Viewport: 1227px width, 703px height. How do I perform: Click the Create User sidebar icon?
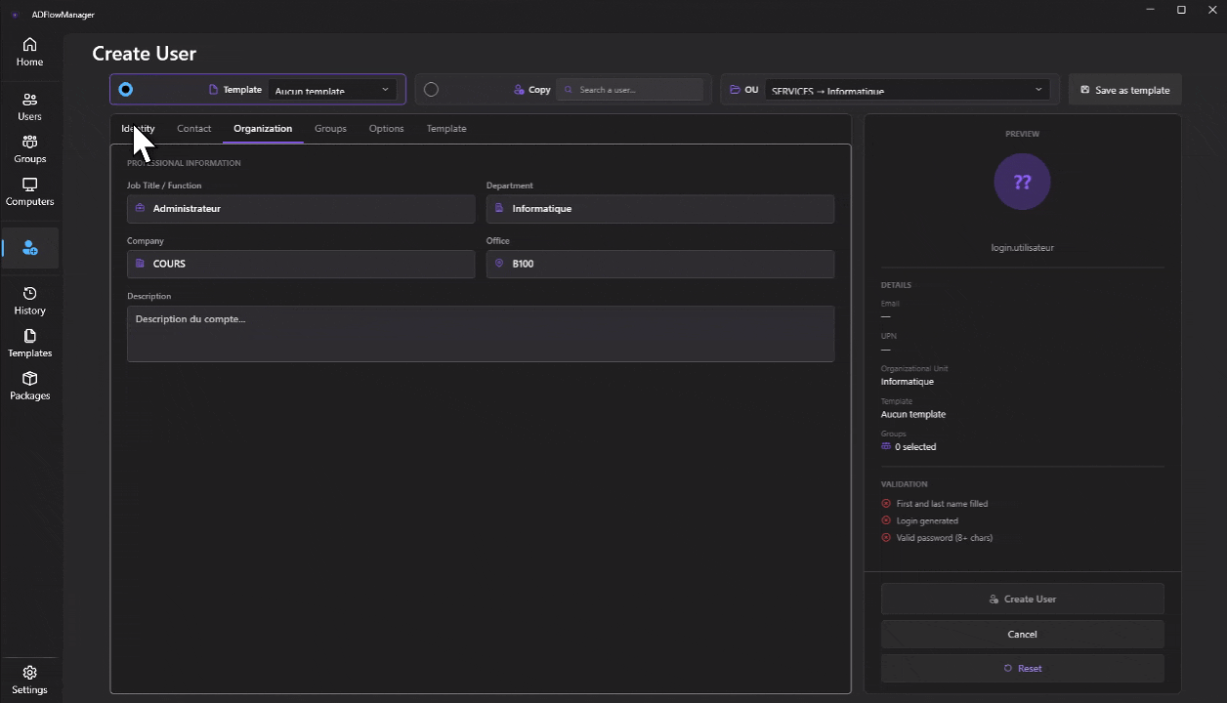tap(30, 248)
